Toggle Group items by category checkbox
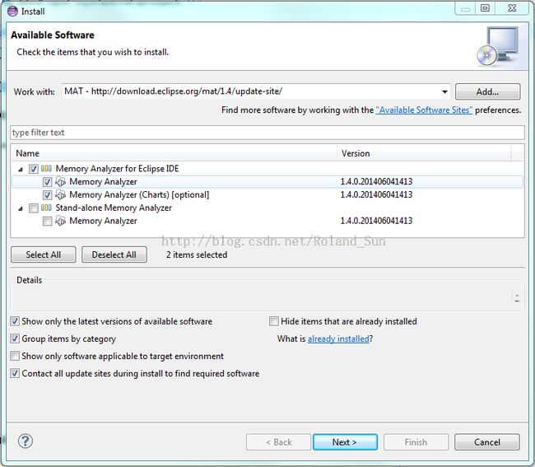The image size is (535, 467). 15,339
